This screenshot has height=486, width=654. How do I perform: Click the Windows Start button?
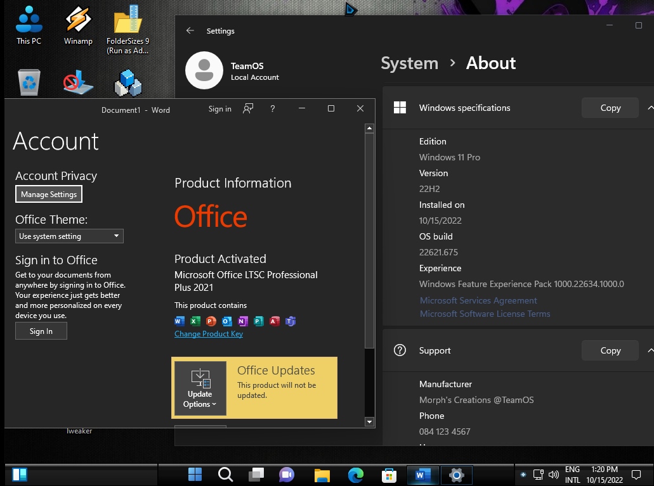point(195,475)
